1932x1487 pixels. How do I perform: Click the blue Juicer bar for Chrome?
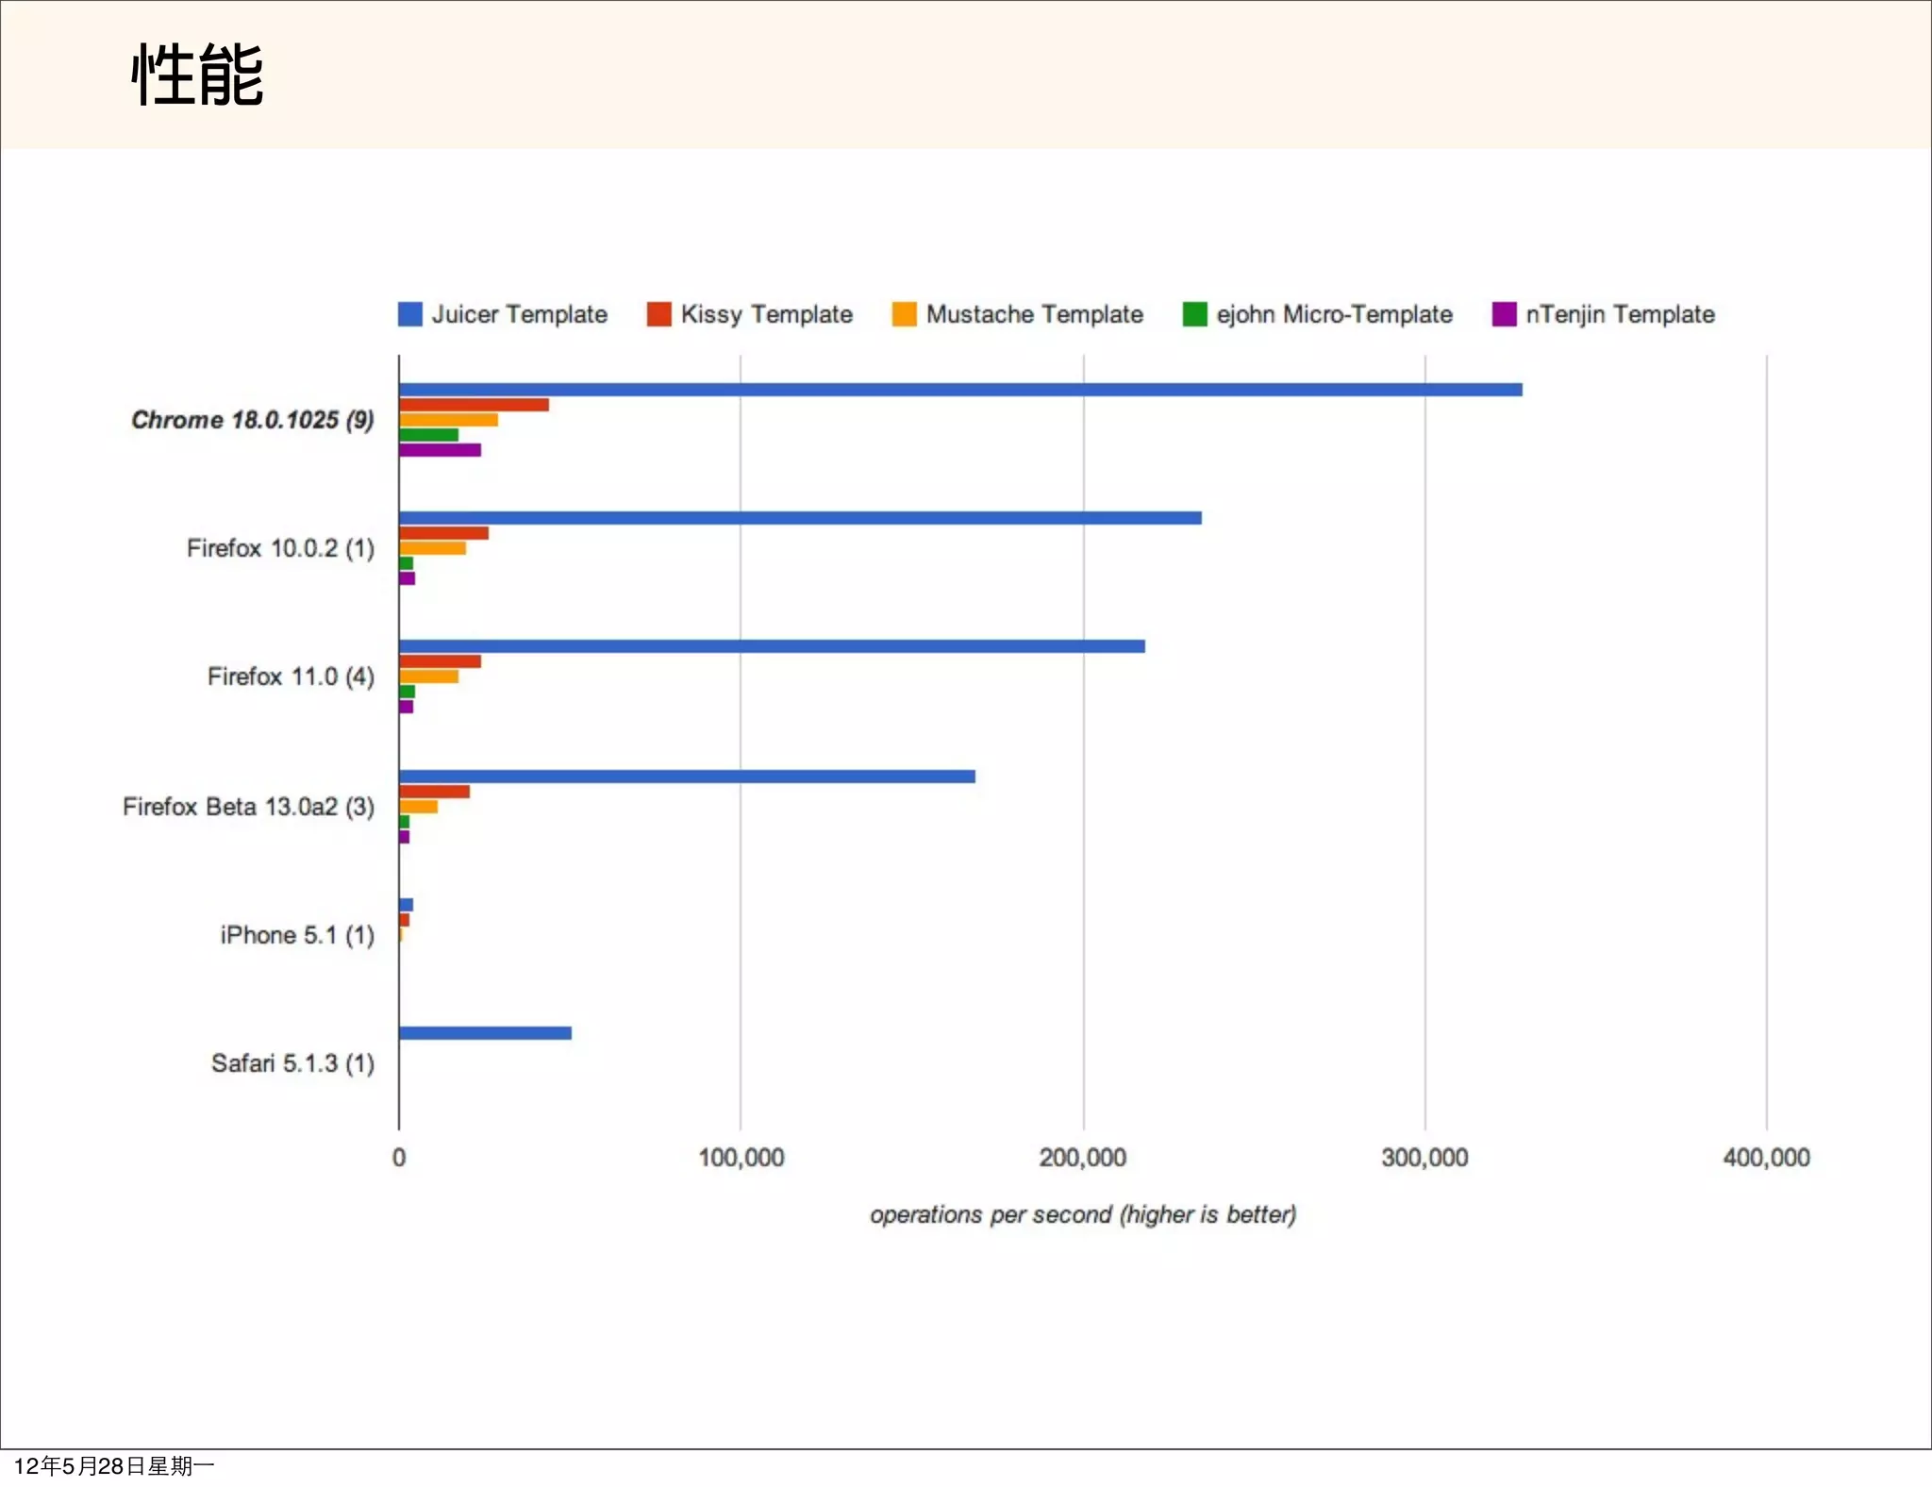pos(960,390)
